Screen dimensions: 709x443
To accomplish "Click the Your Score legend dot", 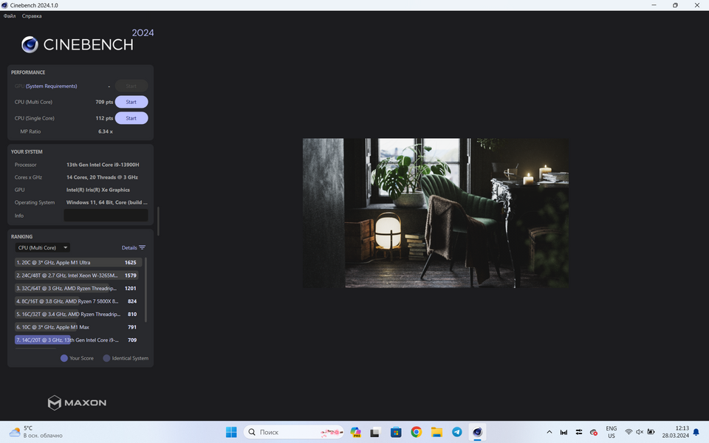I will tap(64, 358).
